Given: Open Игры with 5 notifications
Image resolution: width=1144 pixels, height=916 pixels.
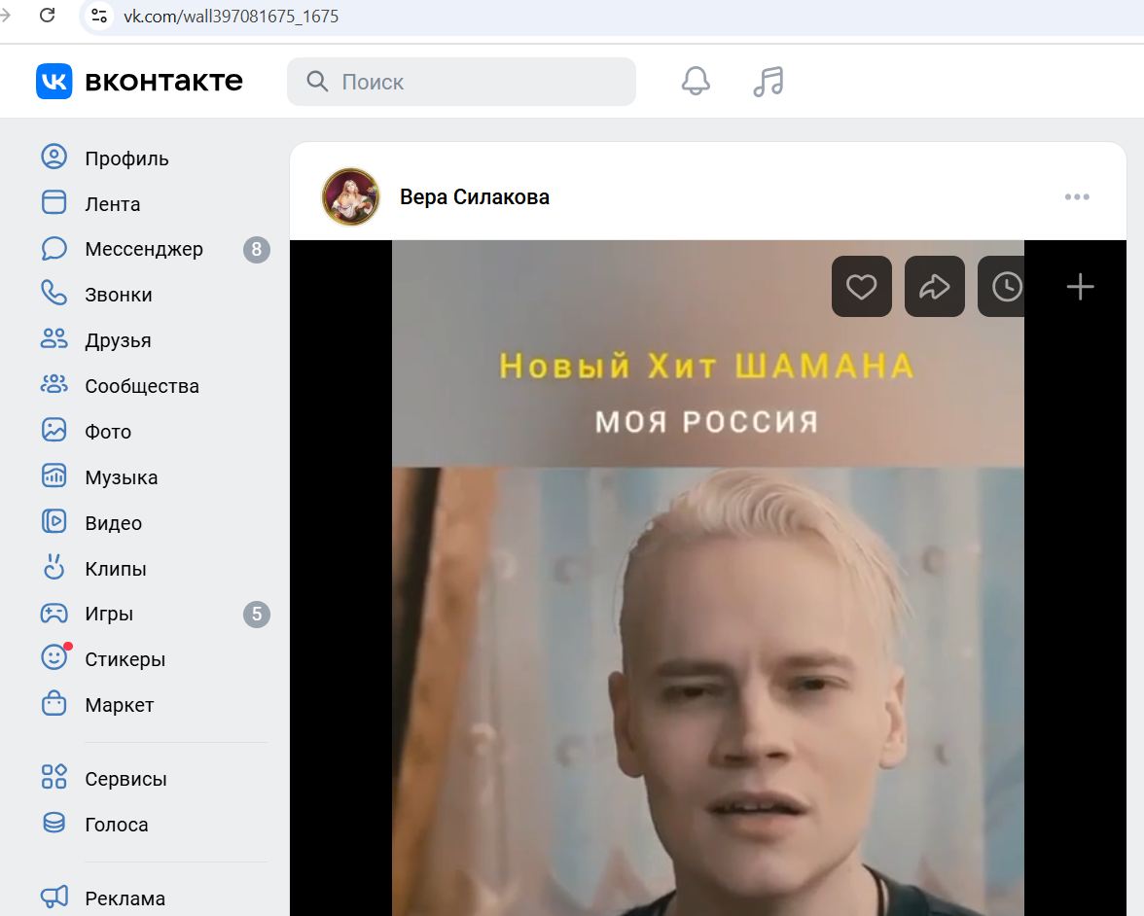Looking at the screenshot, I should pyautogui.click(x=109, y=615).
